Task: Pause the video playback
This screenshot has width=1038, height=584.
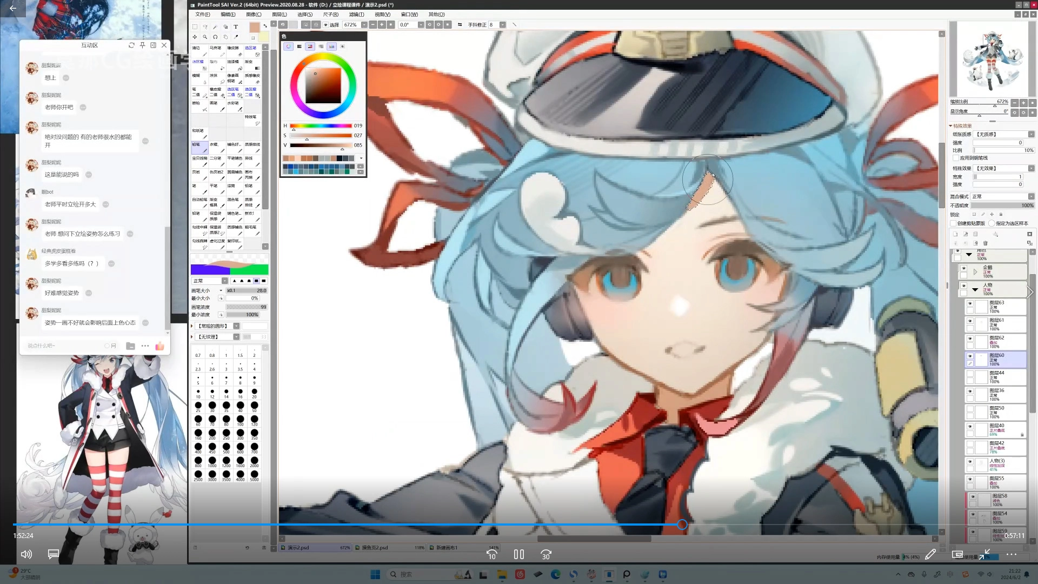Action: coord(519,554)
